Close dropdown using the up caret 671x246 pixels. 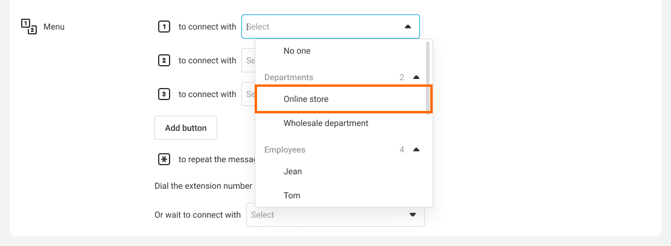point(407,27)
